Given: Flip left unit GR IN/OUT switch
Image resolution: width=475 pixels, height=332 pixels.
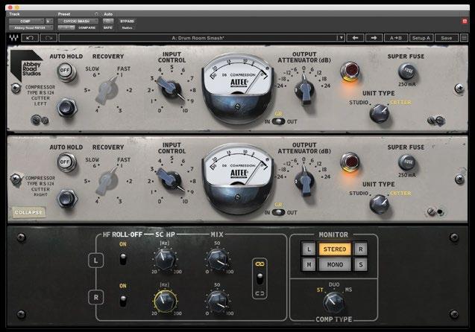Looking at the screenshot, I should tap(278, 121).
